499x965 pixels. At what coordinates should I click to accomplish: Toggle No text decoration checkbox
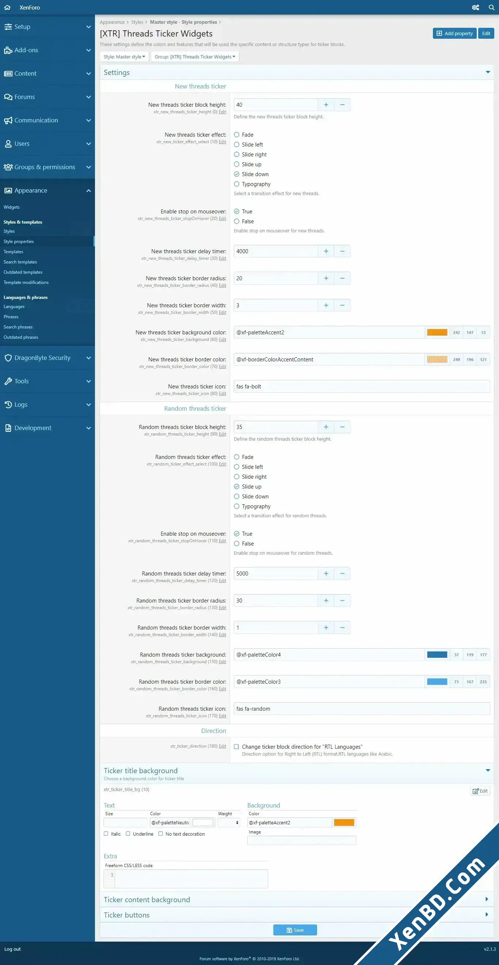(x=161, y=833)
